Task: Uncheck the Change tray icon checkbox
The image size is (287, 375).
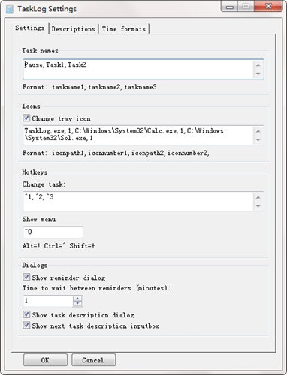Action: pos(26,118)
